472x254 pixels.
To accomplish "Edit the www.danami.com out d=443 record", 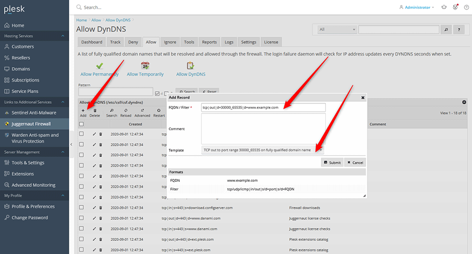I will click(x=94, y=218).
